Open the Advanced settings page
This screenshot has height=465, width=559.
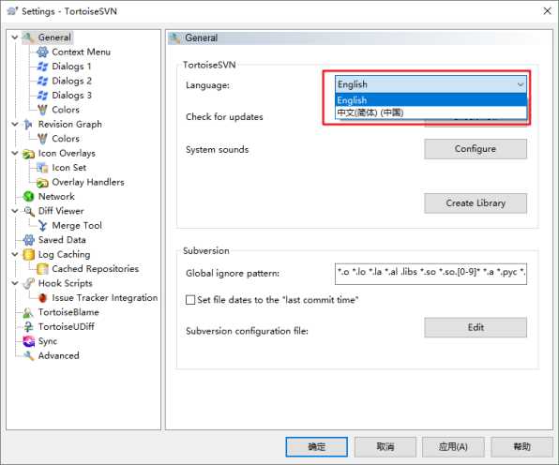click(59, 355)
